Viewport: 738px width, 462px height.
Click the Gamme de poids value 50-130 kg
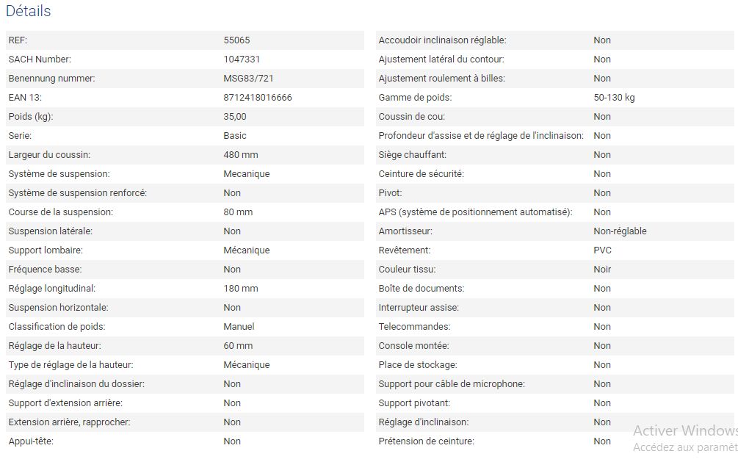point(614,98)
